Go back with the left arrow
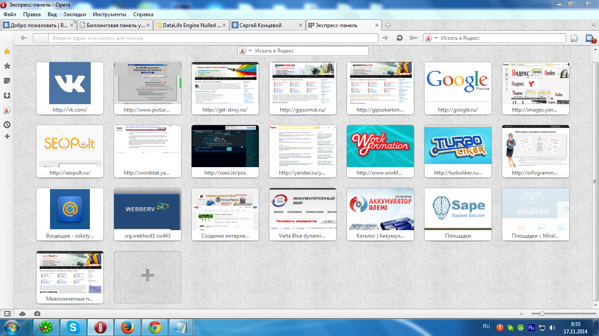The height and width of the screenshot is (336, 599). pyautogui.click(x=24, y=38)
